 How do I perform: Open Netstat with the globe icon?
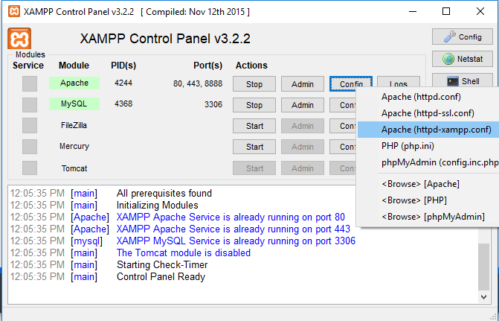tap(463, 59)
